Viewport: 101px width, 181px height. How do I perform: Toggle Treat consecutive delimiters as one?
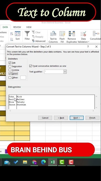coord(30,66)
